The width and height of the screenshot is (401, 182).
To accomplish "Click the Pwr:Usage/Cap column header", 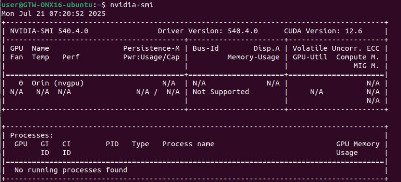I will click(x=151, y=57).
